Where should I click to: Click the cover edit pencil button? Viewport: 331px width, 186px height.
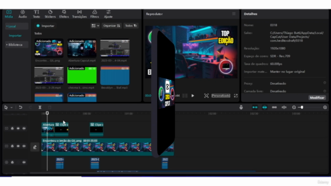(x=35, y=147)
